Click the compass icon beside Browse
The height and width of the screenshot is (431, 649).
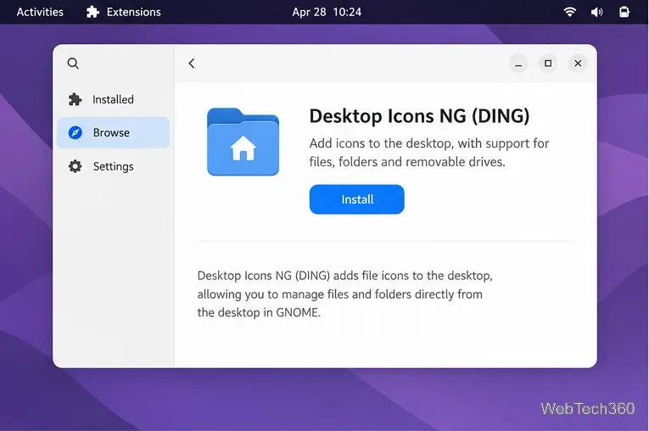point(75,132)
